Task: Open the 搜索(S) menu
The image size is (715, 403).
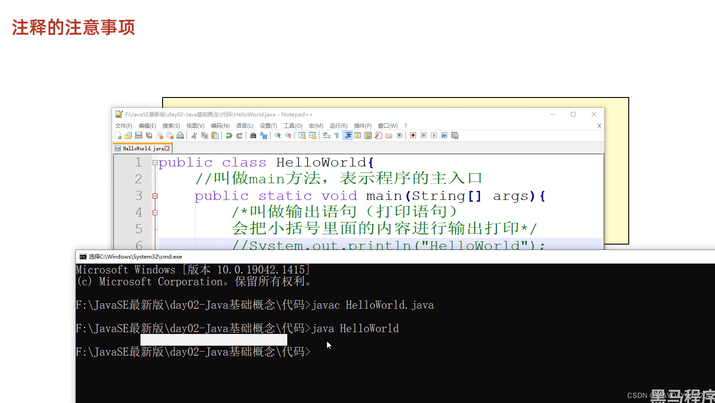Action: [x=171, y=126]
